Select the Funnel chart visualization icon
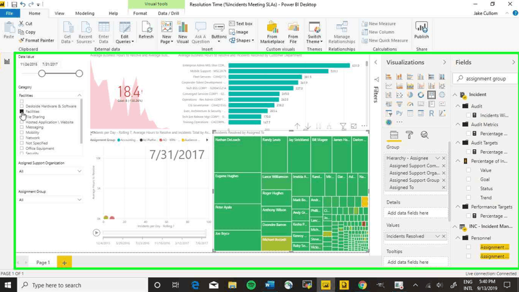 tap(400, 104)
